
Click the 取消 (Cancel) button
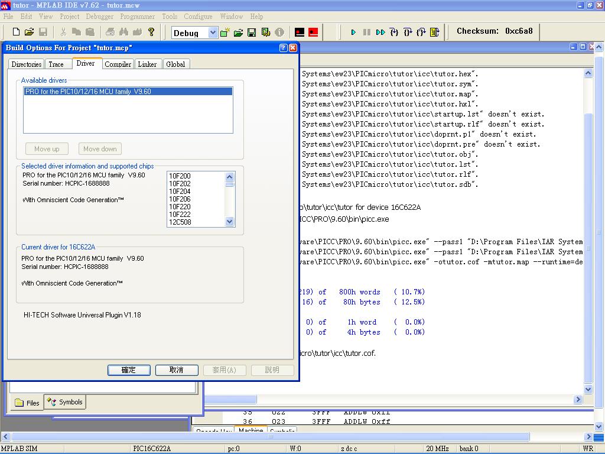[177, 370]
